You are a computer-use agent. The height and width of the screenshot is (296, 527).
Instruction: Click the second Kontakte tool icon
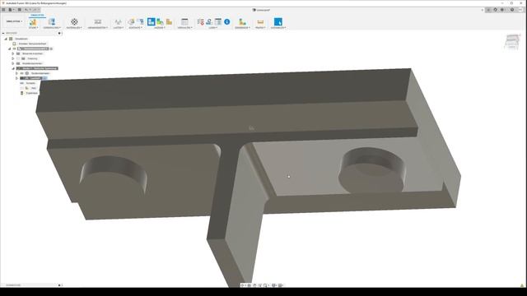pyautogui.click(x=140, y=22)
